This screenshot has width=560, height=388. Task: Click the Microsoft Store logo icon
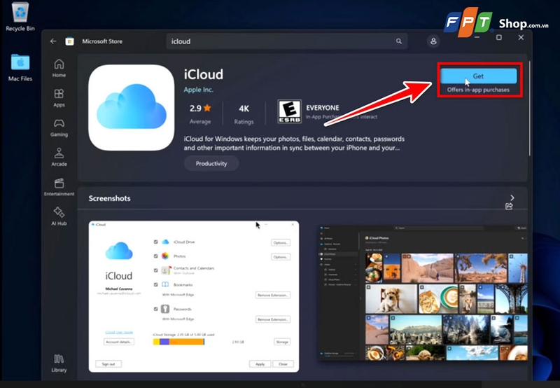click(69, 41)
